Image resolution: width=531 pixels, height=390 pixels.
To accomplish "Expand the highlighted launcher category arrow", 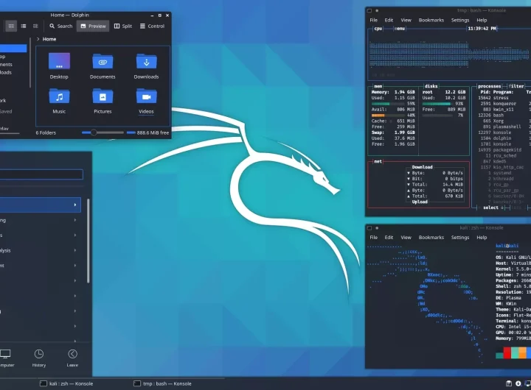I will (75, 204).
